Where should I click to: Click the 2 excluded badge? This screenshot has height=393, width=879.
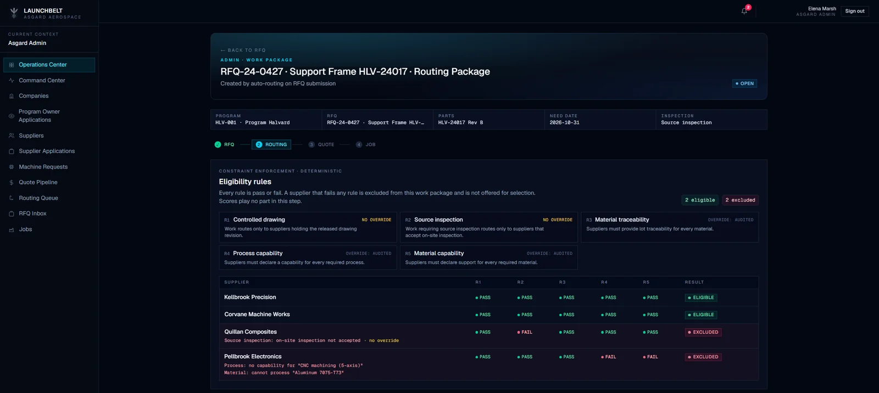coord(740,200)
